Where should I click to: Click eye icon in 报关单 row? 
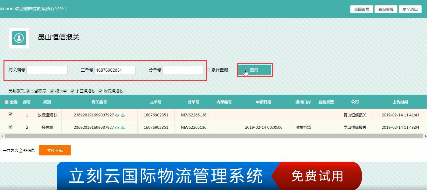point(117,128)
